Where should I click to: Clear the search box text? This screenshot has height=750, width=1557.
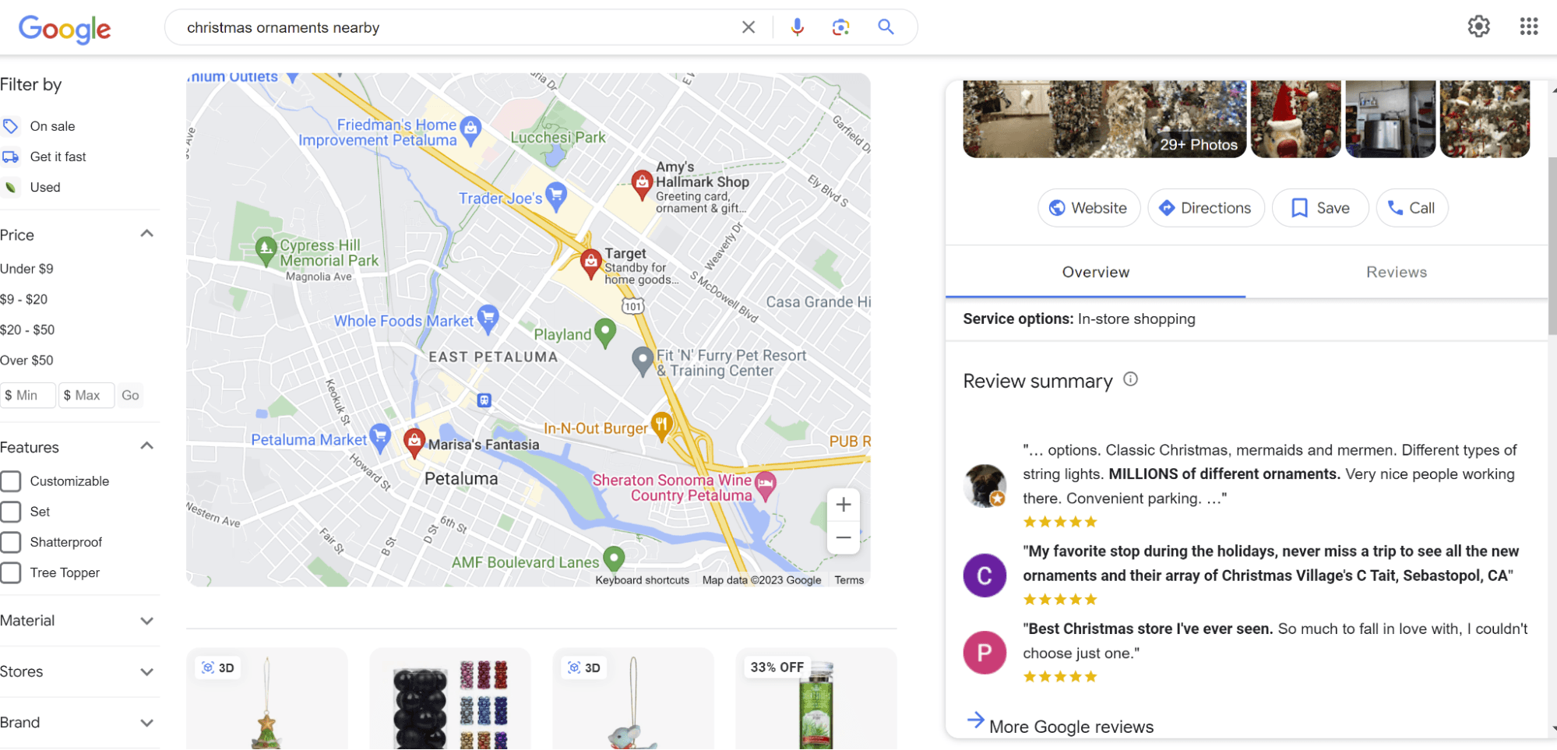point(748,27)
